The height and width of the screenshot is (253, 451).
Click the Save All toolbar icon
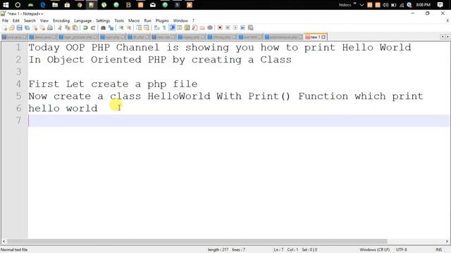[x=27, y=28]
